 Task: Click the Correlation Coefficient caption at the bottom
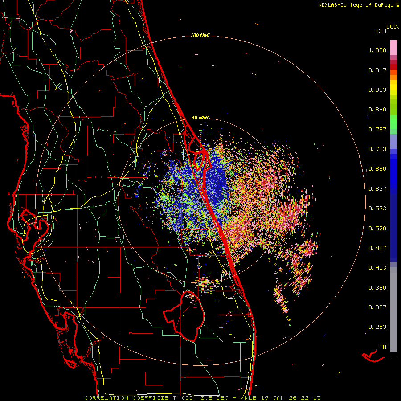coord(202,398)
